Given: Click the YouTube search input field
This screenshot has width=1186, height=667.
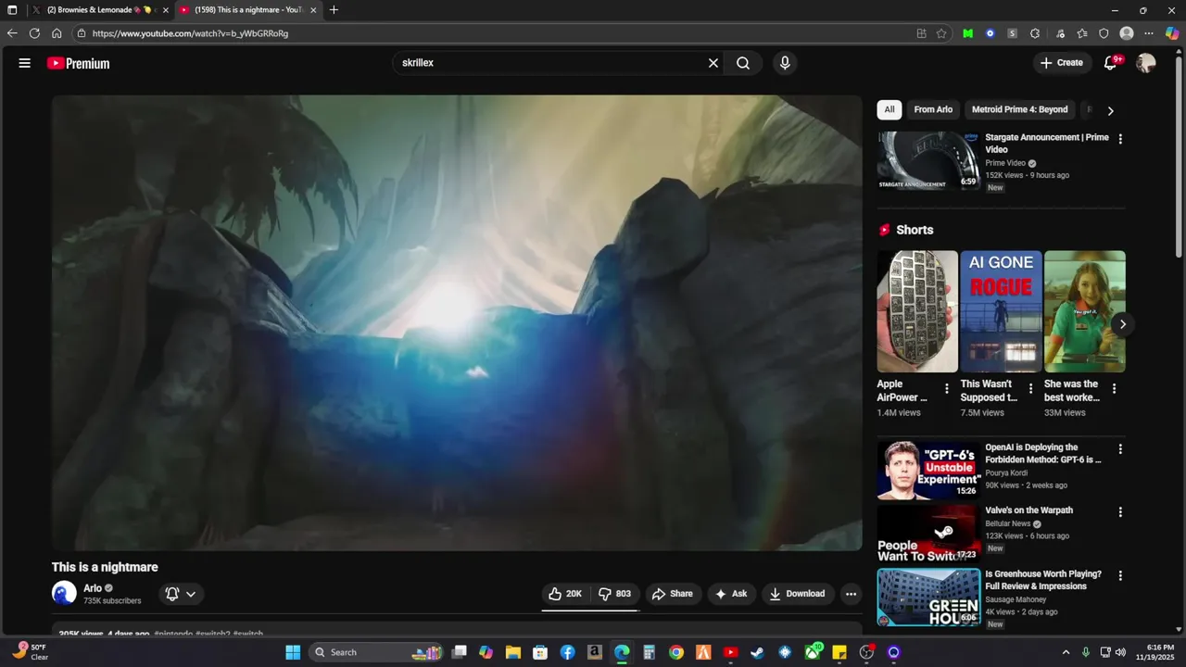Looking at the screenshot, I should point(549,63).
